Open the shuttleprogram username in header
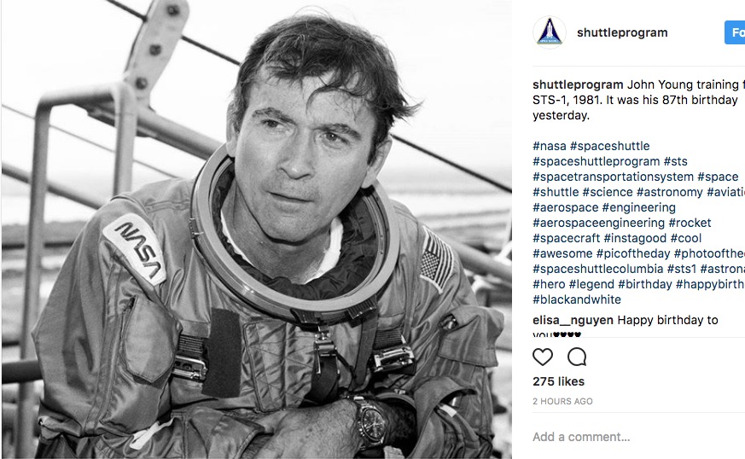 pyautogui.click(x=622, y=32)
